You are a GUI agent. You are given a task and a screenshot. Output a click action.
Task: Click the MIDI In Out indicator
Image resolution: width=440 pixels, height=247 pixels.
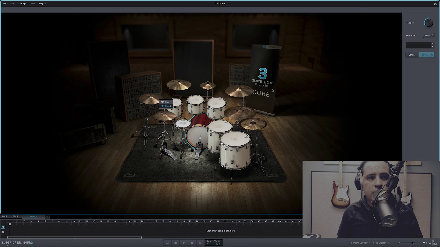pos(435,243)
